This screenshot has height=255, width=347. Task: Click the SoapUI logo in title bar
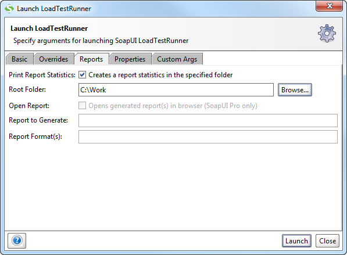(x=9, y=9)
